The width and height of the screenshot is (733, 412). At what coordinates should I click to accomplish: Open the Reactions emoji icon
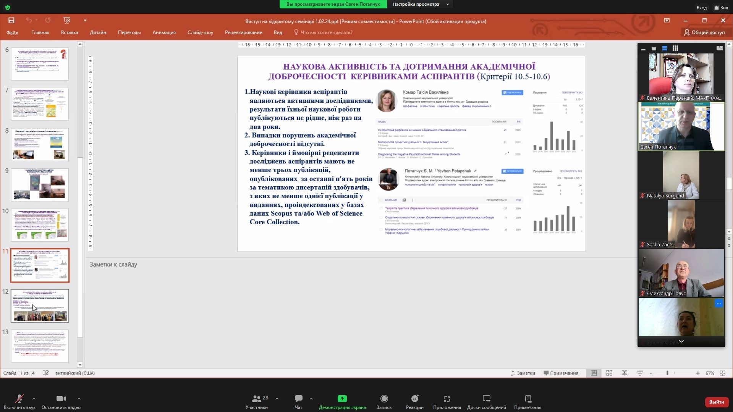coord(414,399)
